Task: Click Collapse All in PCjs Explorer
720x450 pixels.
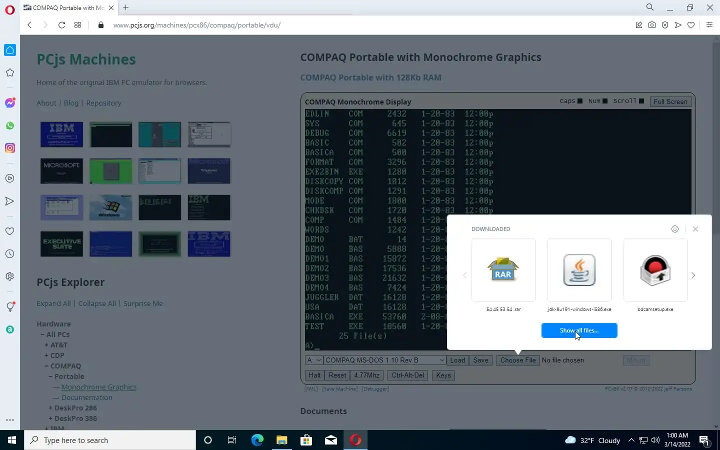Action: pyautogui.click(x=97, y=303)
